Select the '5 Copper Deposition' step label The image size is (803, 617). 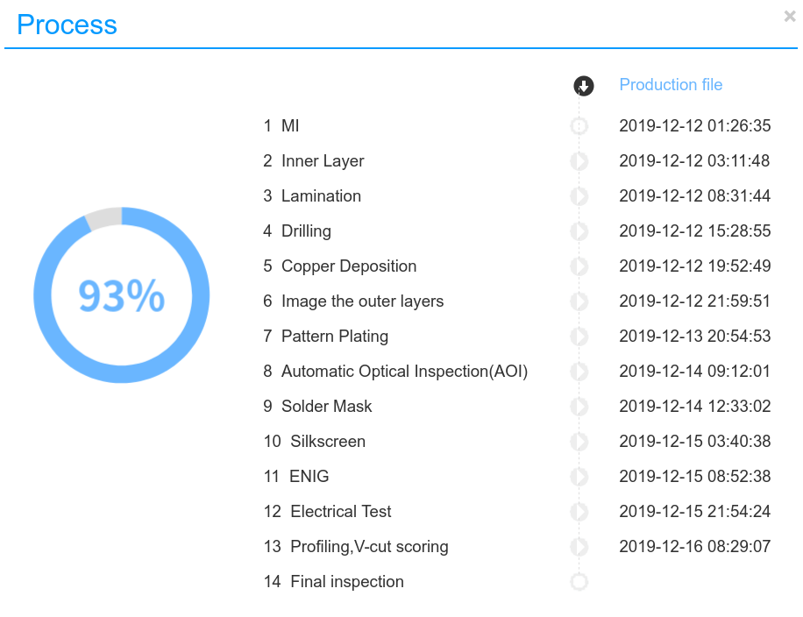339,266
